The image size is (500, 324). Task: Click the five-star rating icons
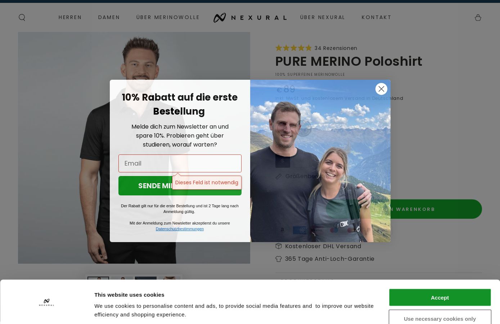[293, 48]
